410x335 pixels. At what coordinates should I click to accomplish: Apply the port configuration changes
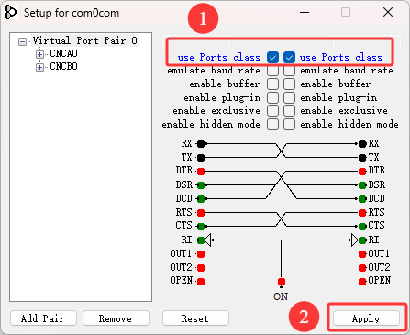pyautogui.click(x=366, y=318)
